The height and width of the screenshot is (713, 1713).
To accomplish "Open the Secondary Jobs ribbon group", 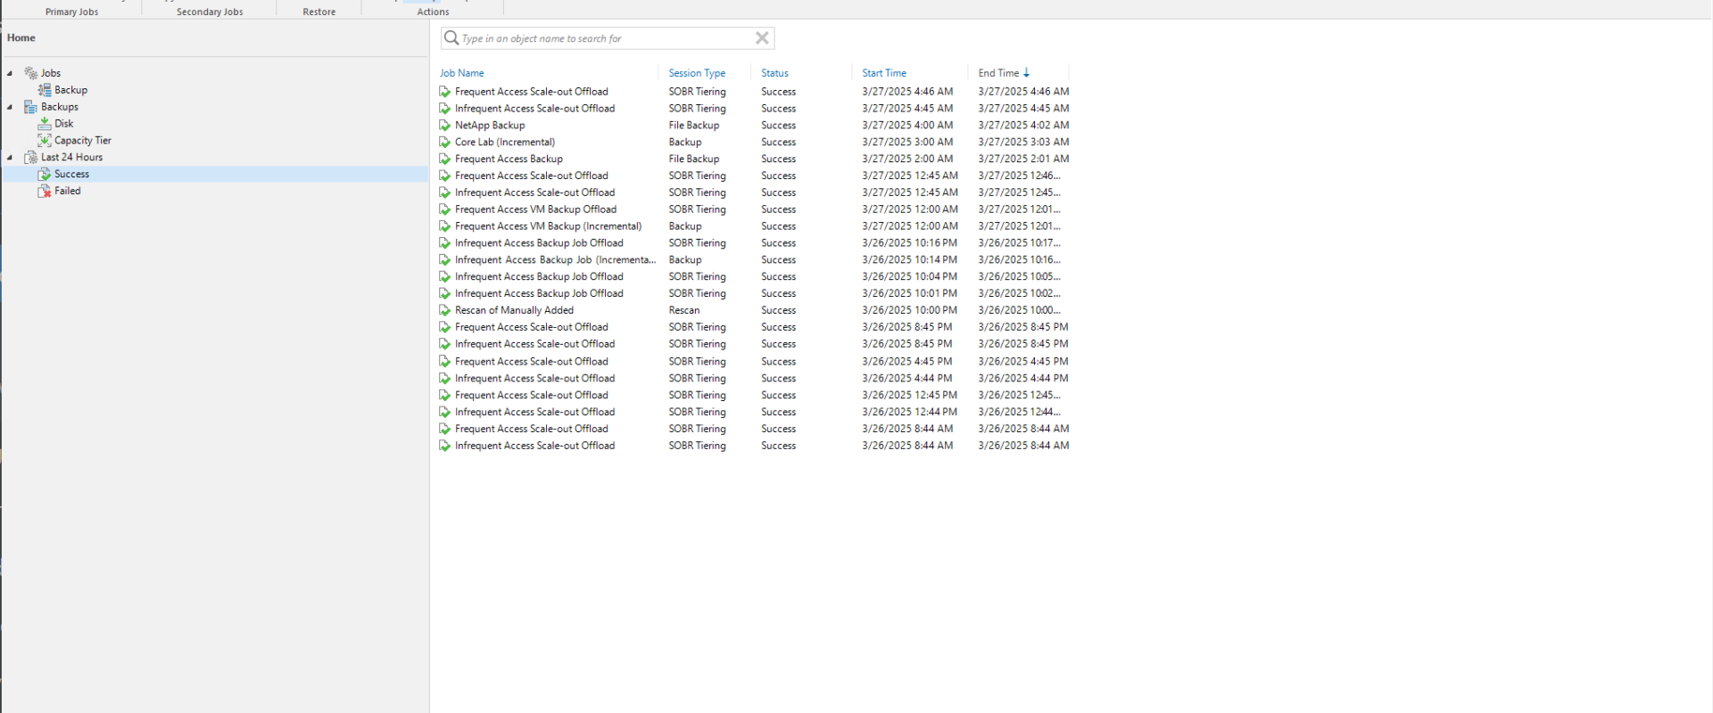I will (x=210, y=12).
